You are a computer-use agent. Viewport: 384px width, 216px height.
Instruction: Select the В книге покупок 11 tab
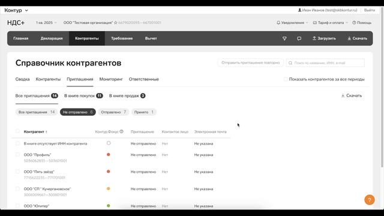pos(83,96)
